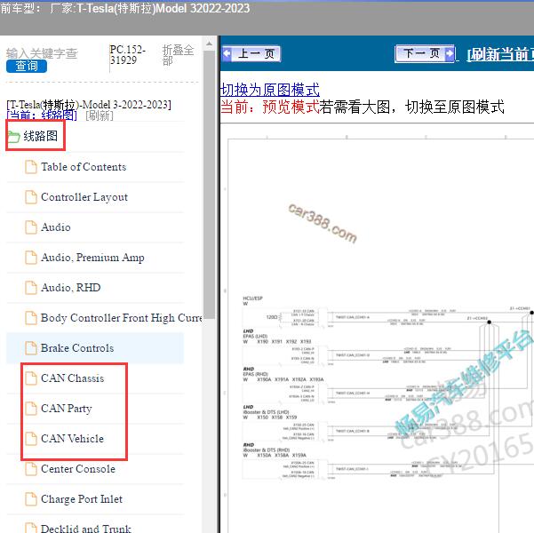534x533 pixels.
Task: Open CAN Vehicle diagram
Action: pyautogui.click(x=72, y=439)
